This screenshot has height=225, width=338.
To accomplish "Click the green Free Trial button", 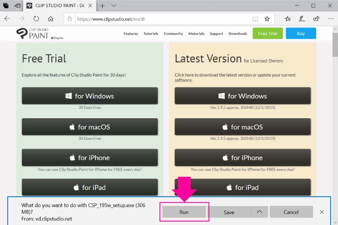I will click(x=267, y=34).
